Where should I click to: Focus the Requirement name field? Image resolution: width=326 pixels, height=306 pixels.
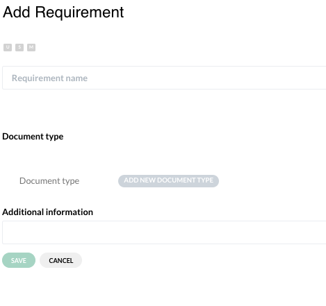coord(164,78)
